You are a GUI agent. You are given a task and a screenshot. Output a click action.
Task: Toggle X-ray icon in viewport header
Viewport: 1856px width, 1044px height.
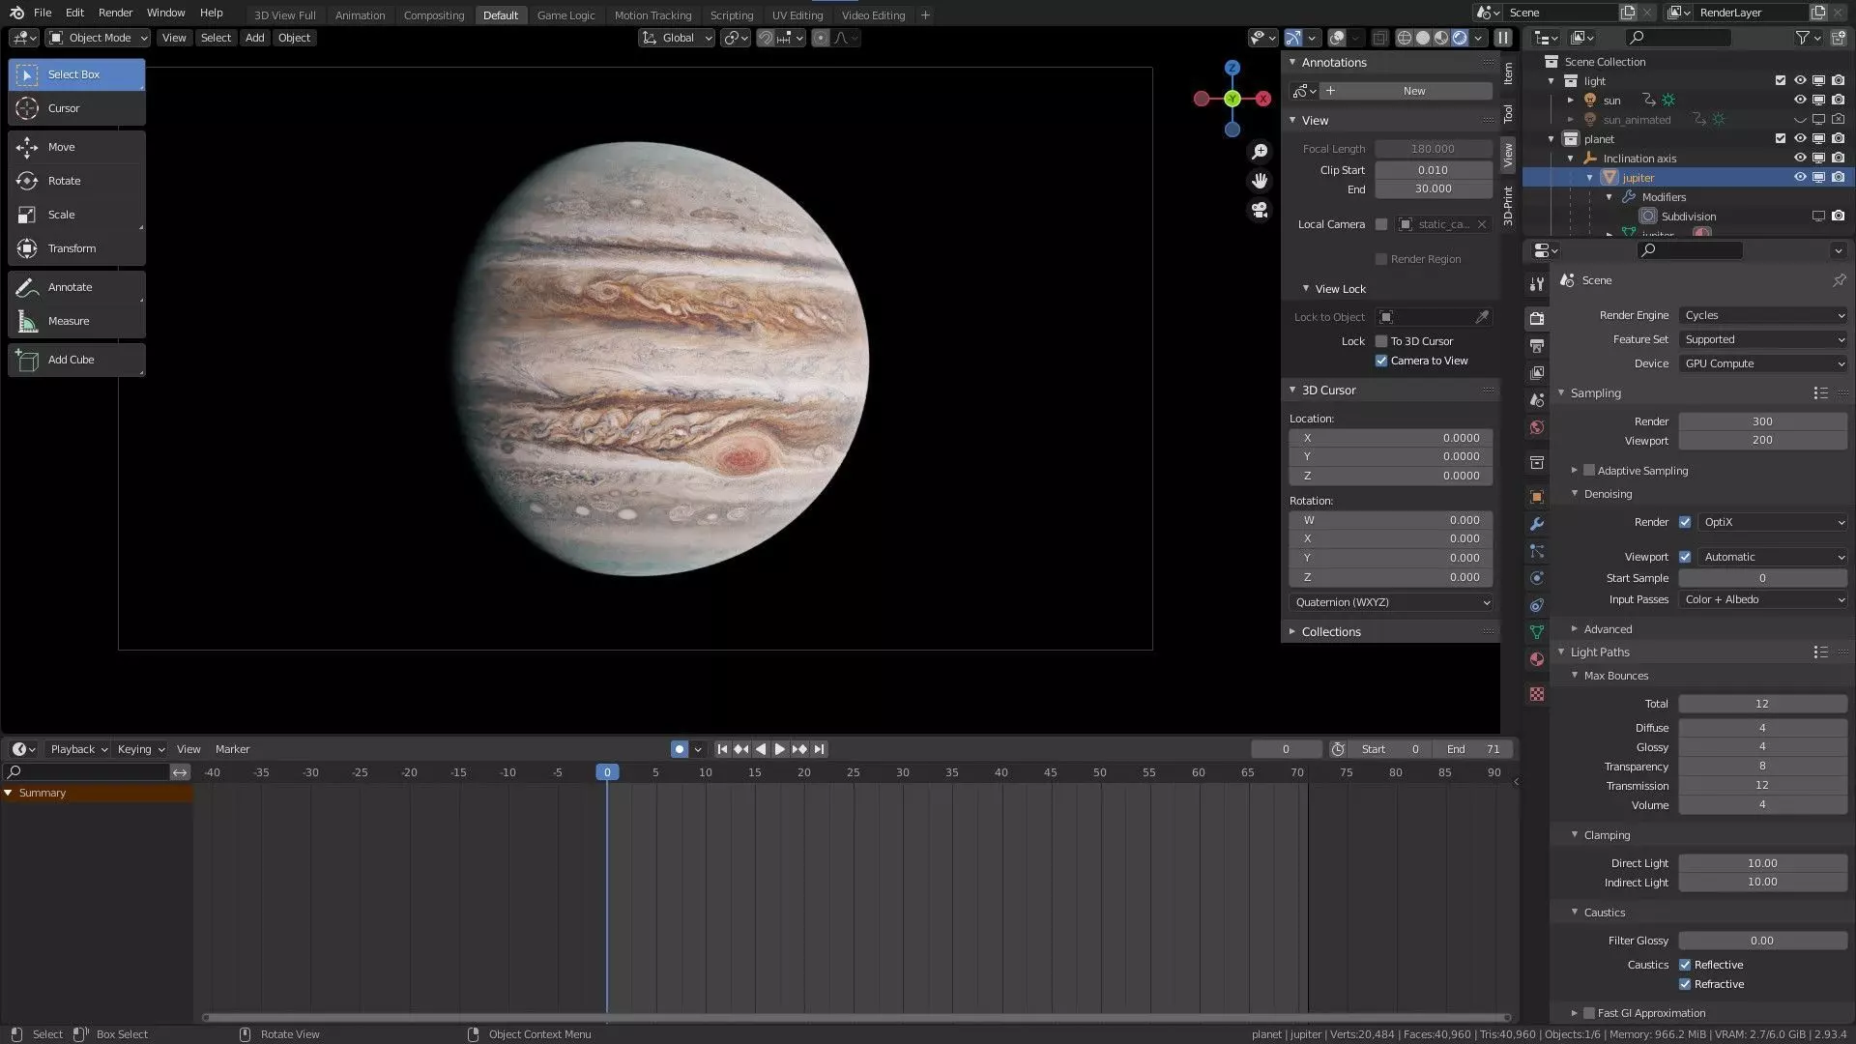coord(1379,38)
